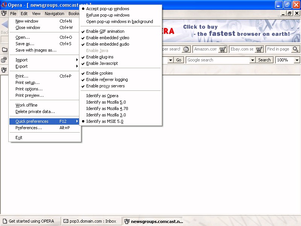Disable GIF animation in quick preferences

[105, 31]
